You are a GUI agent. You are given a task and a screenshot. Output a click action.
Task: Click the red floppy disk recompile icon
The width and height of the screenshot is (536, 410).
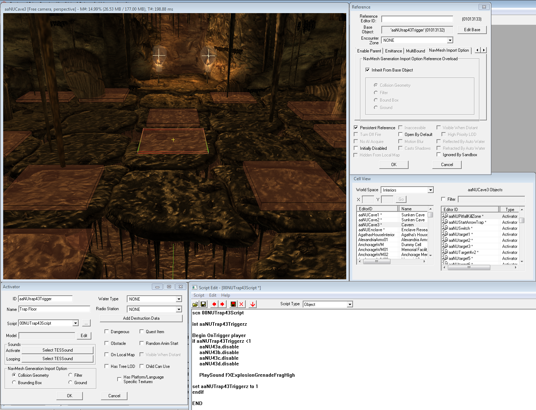coord(233,304)
